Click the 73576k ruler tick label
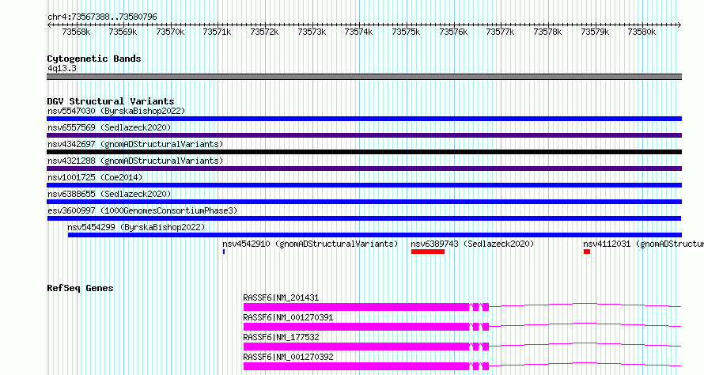 [x=453, y=32]
